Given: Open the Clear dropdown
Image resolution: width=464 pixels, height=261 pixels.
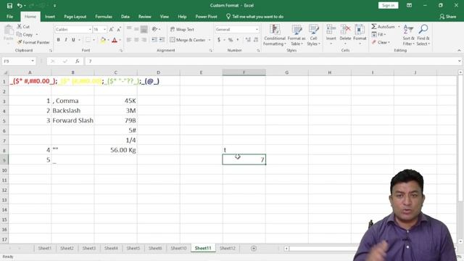Looking at the screenshot, I should pos(381,42).
